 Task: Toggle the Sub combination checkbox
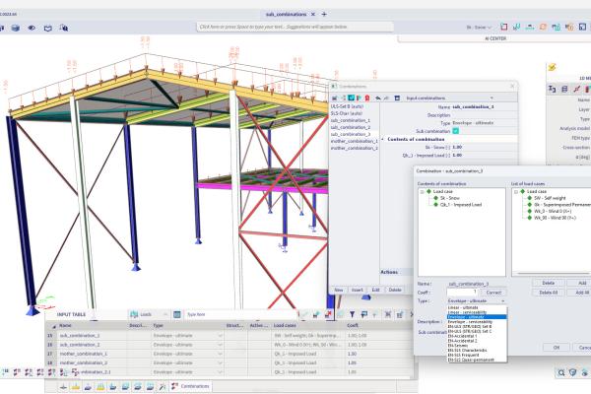[456, 131]
